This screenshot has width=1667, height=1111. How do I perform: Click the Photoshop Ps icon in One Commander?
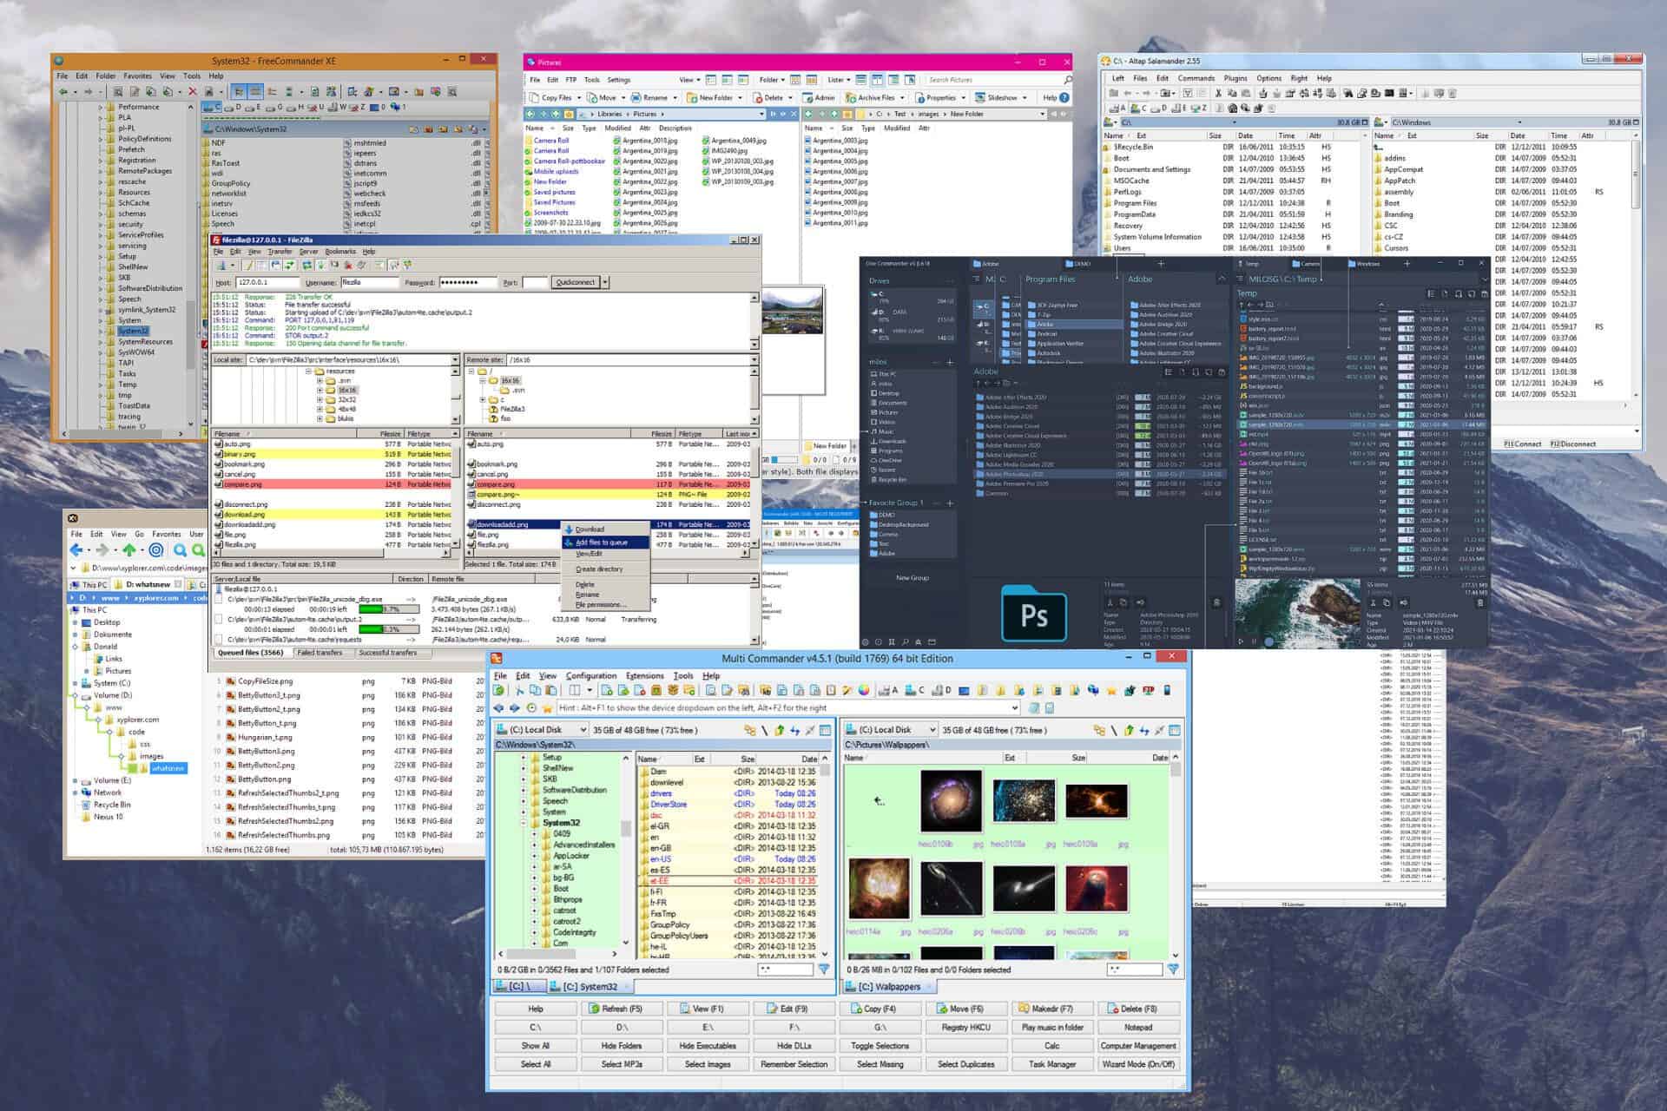point(1033,615)
